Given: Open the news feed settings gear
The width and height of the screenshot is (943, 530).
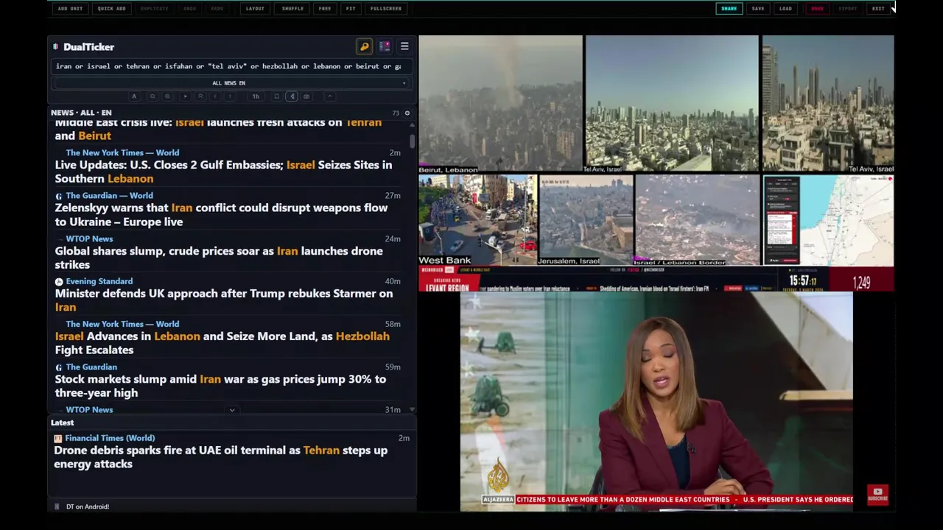Looking at the screenshot, I should pos(407,113).
